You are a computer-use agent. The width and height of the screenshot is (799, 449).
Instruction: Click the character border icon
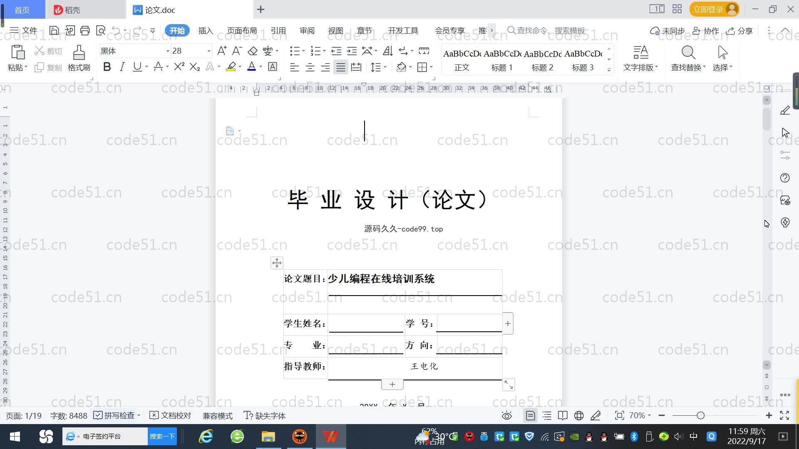(x=273, y=67)
